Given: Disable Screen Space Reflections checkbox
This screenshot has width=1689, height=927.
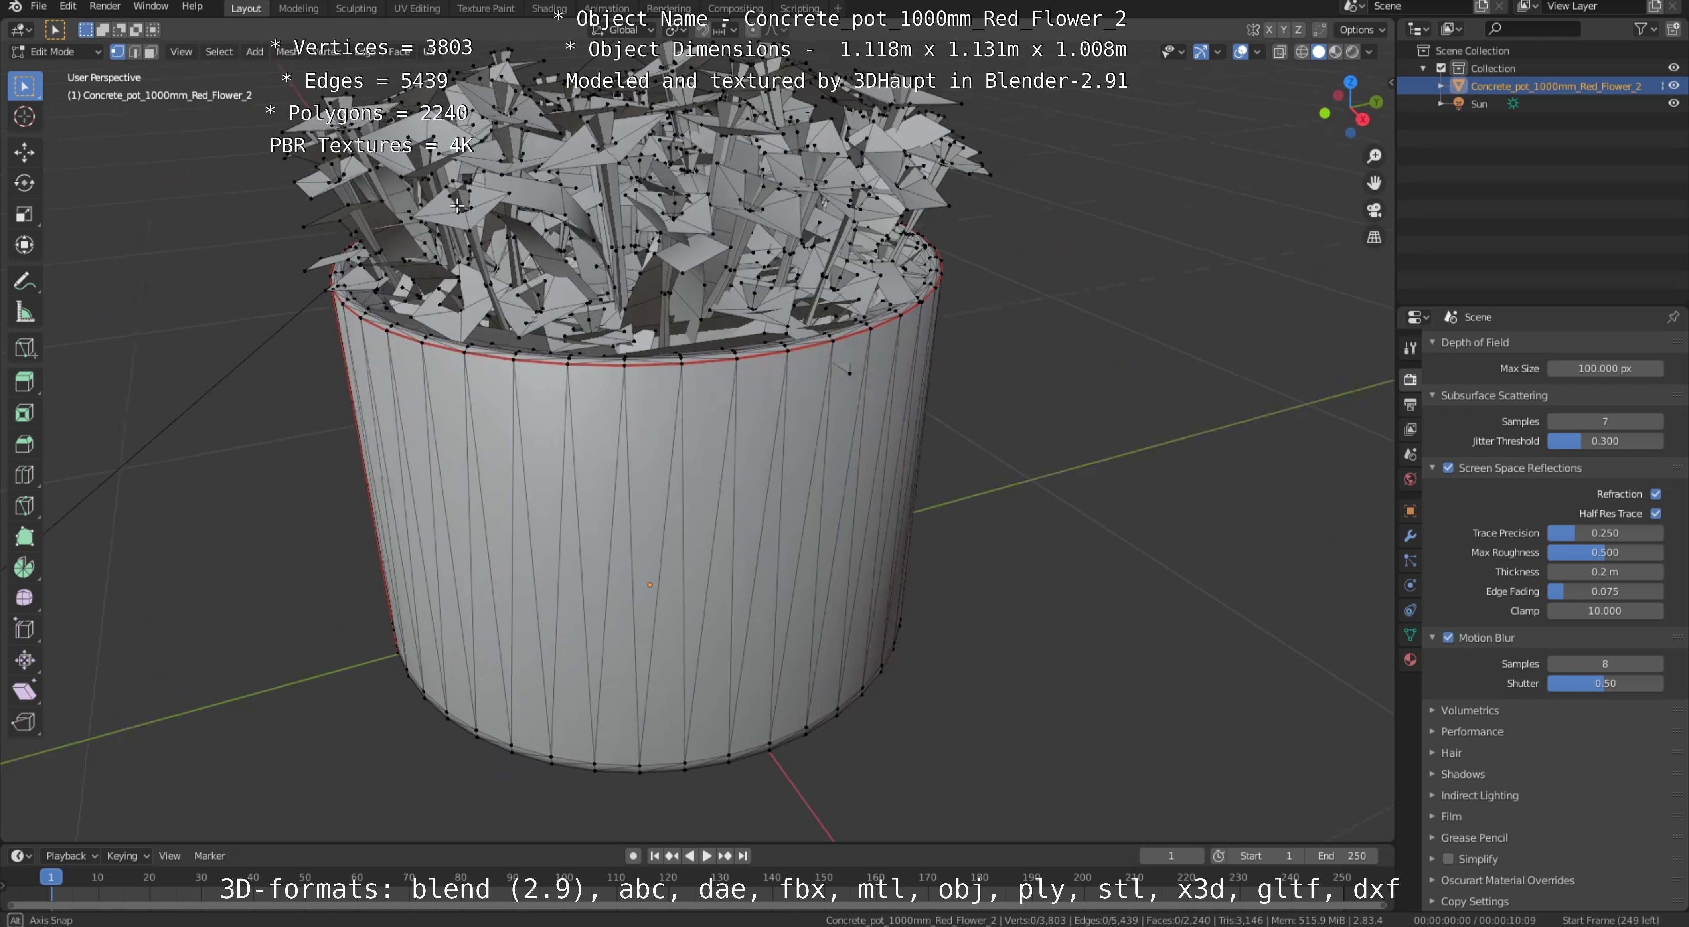Looking at the screenshot, I should coord(1448,468).
